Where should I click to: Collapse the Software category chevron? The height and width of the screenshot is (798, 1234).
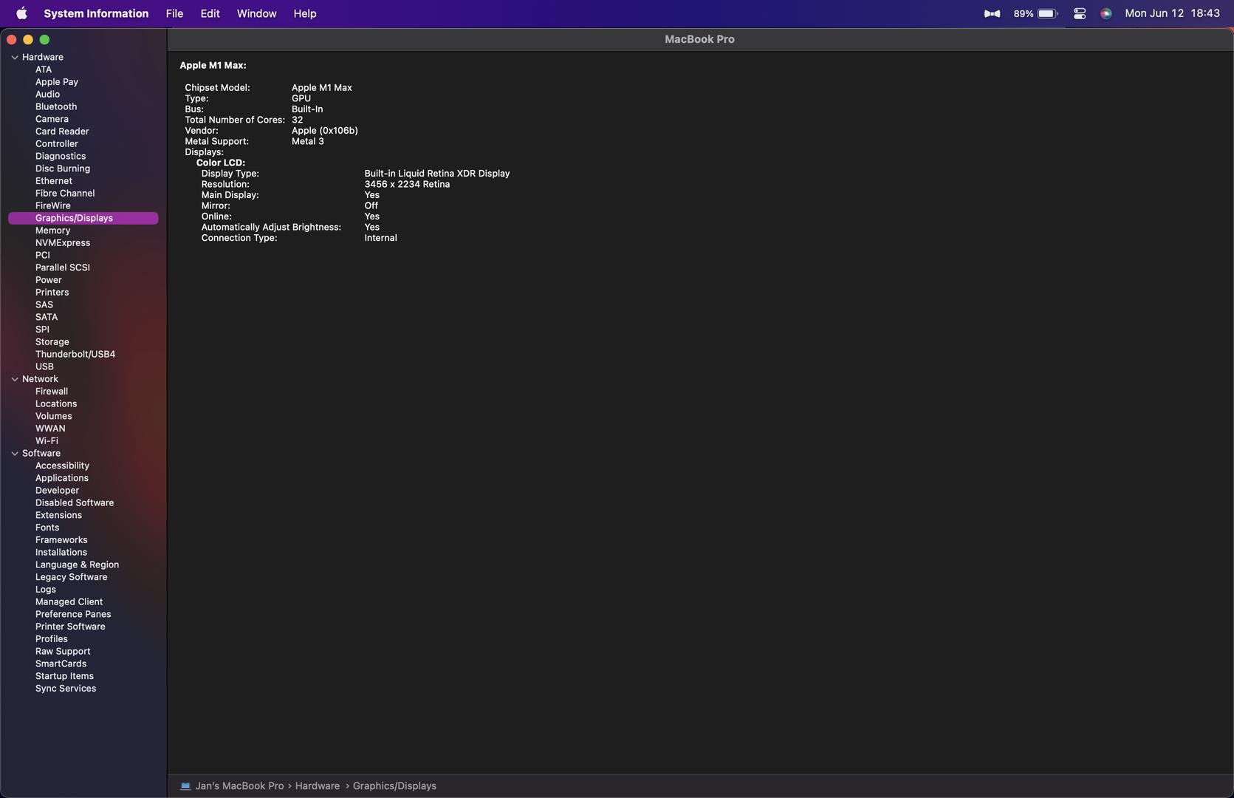pyautogui.click(x=15, y=454)
